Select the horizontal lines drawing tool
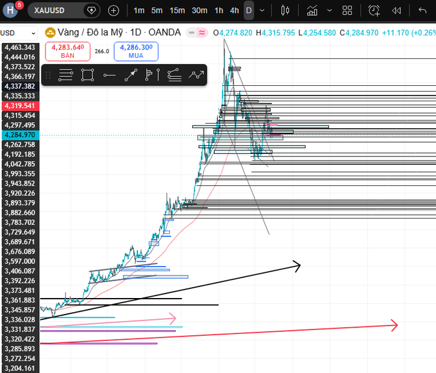 [x=65, y=75]
